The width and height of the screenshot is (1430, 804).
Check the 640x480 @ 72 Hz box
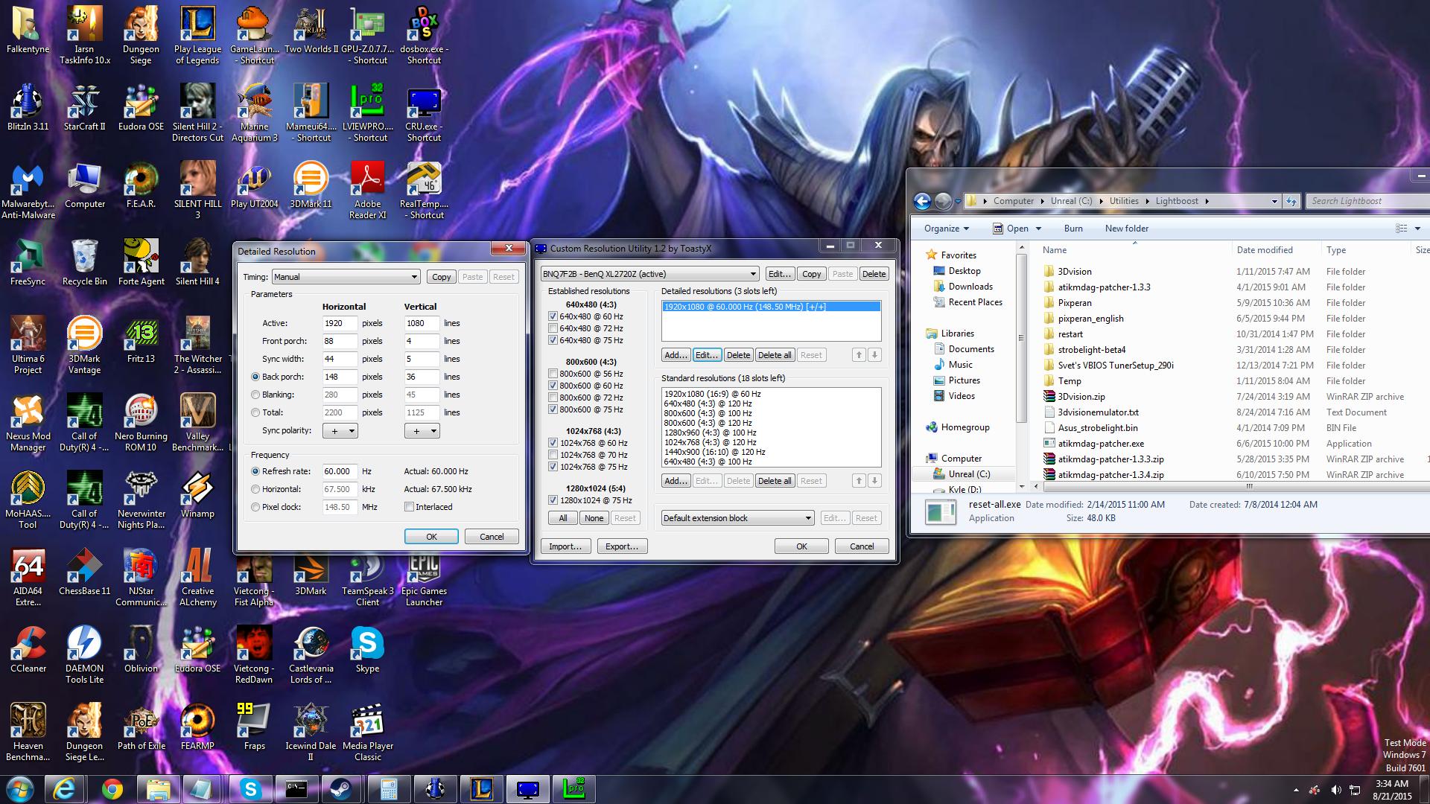click(553, 328)
